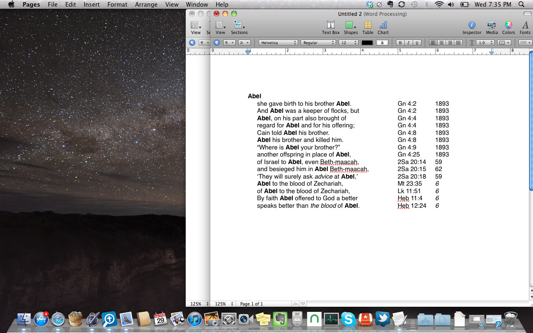Open the Dropbox menu bar icon
Image resolution: width=533 pixels, height=333 pixels.
pyautogui.click(x=370, y=5)
